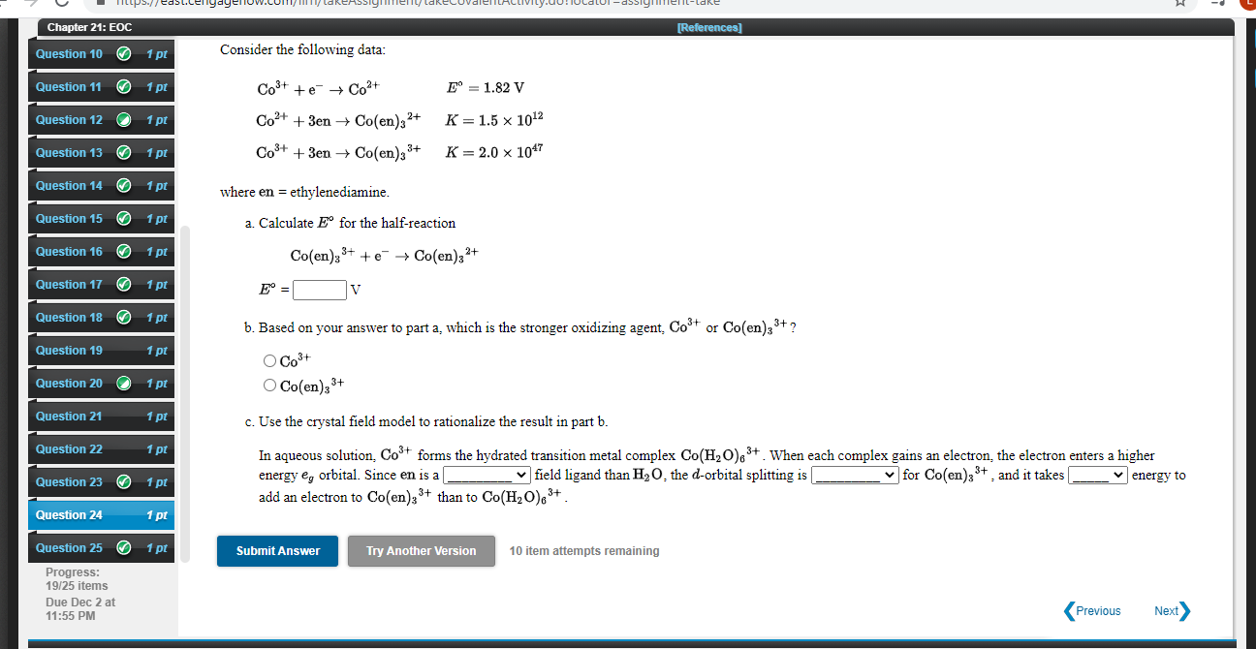Click the K = 2.0 × 10^47 value
Viewport: 1256px width, 649px height.
click(494, 152)
